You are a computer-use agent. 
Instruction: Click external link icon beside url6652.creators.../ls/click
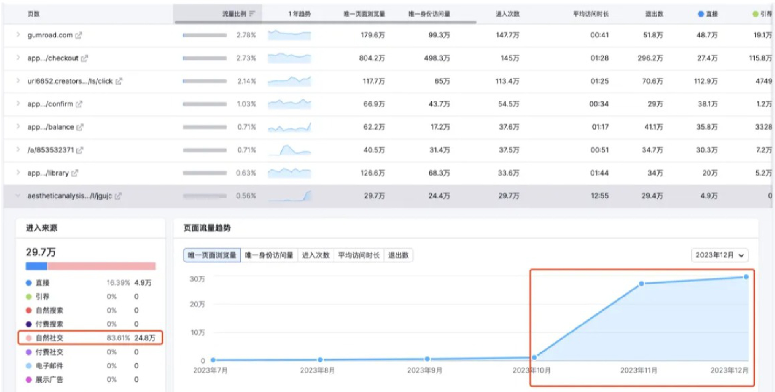[x=119, y=81]
